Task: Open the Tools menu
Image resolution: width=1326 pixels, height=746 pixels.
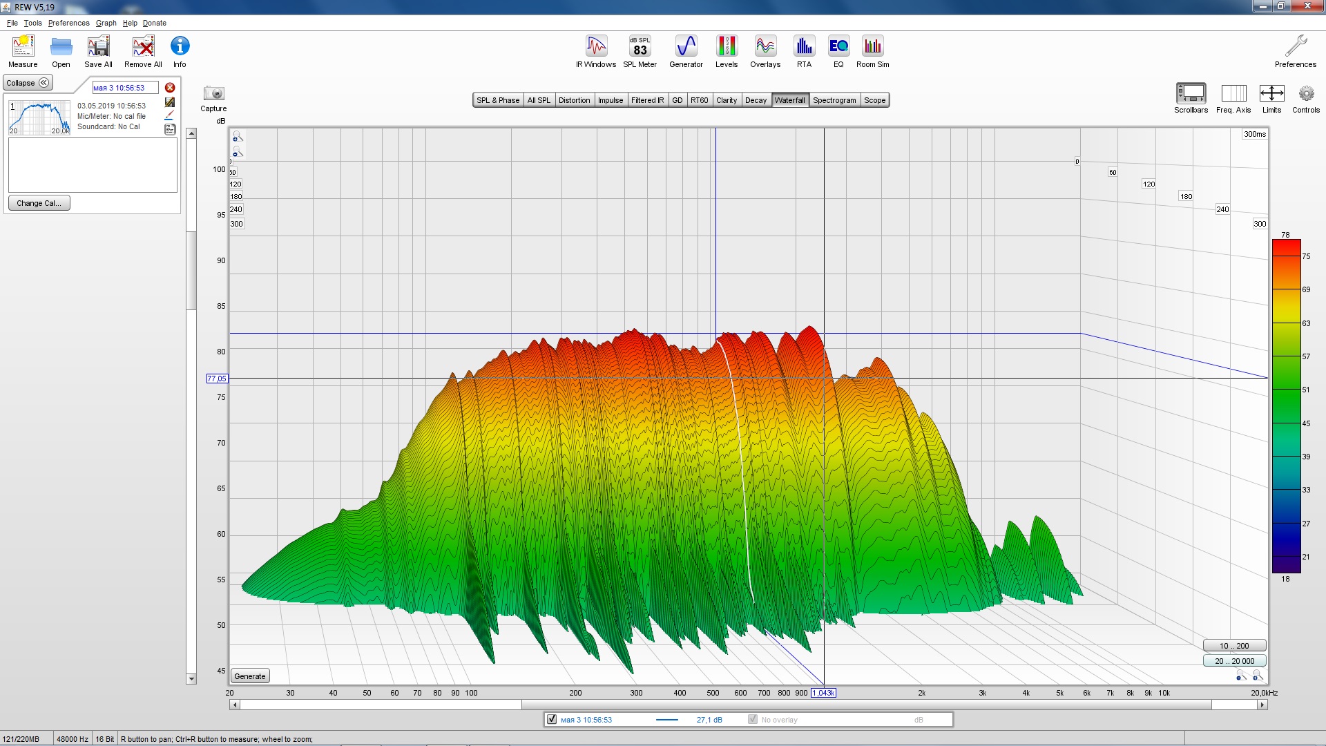Action: pos(32,23)
